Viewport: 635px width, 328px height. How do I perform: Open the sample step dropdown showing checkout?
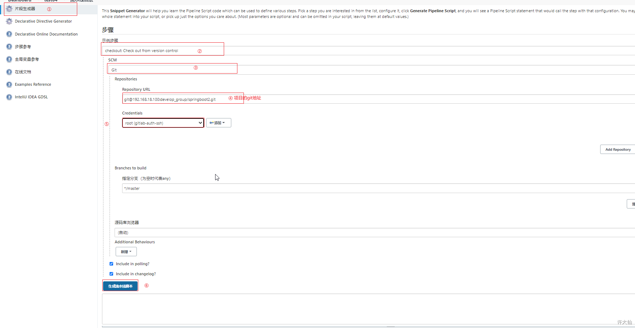click(369, 51)
